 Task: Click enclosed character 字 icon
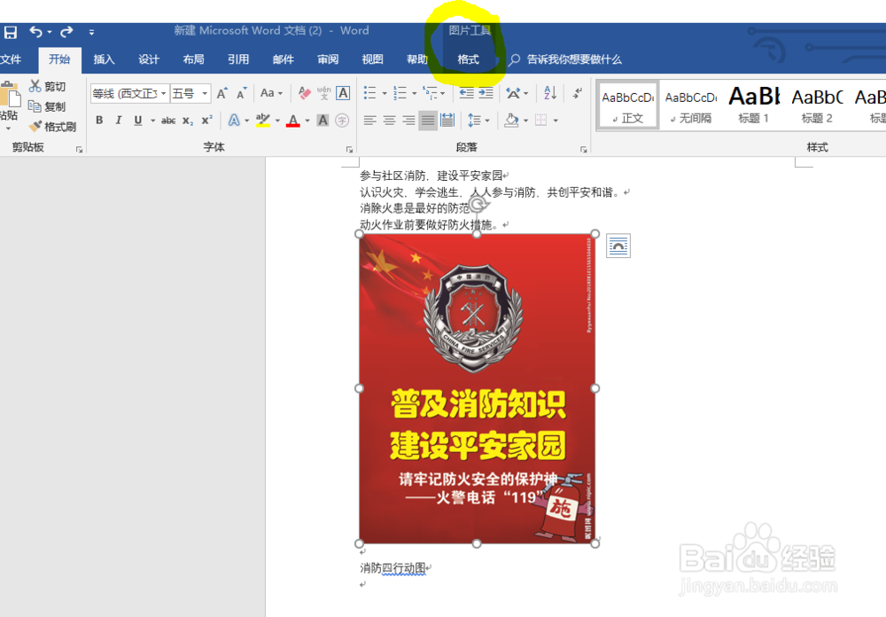342,121
